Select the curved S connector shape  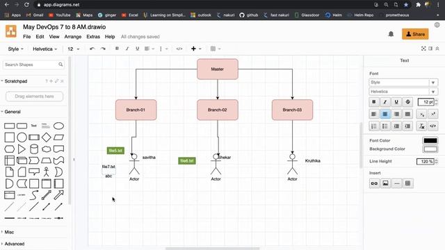(x=34, y=195)
